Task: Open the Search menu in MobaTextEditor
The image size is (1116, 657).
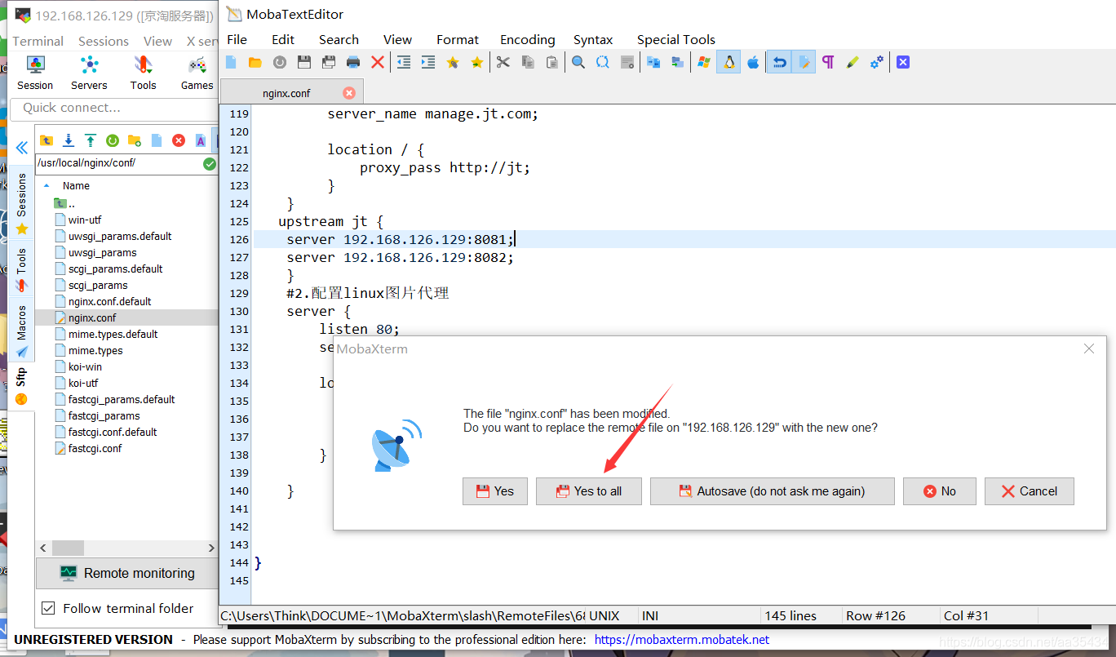Action: [339, 39]
